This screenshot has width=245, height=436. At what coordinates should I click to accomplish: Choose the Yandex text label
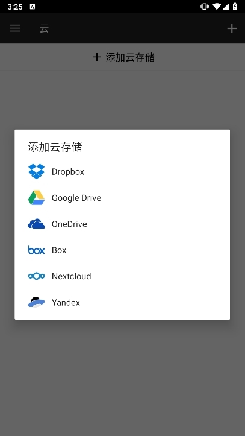[x=66, y=303]
